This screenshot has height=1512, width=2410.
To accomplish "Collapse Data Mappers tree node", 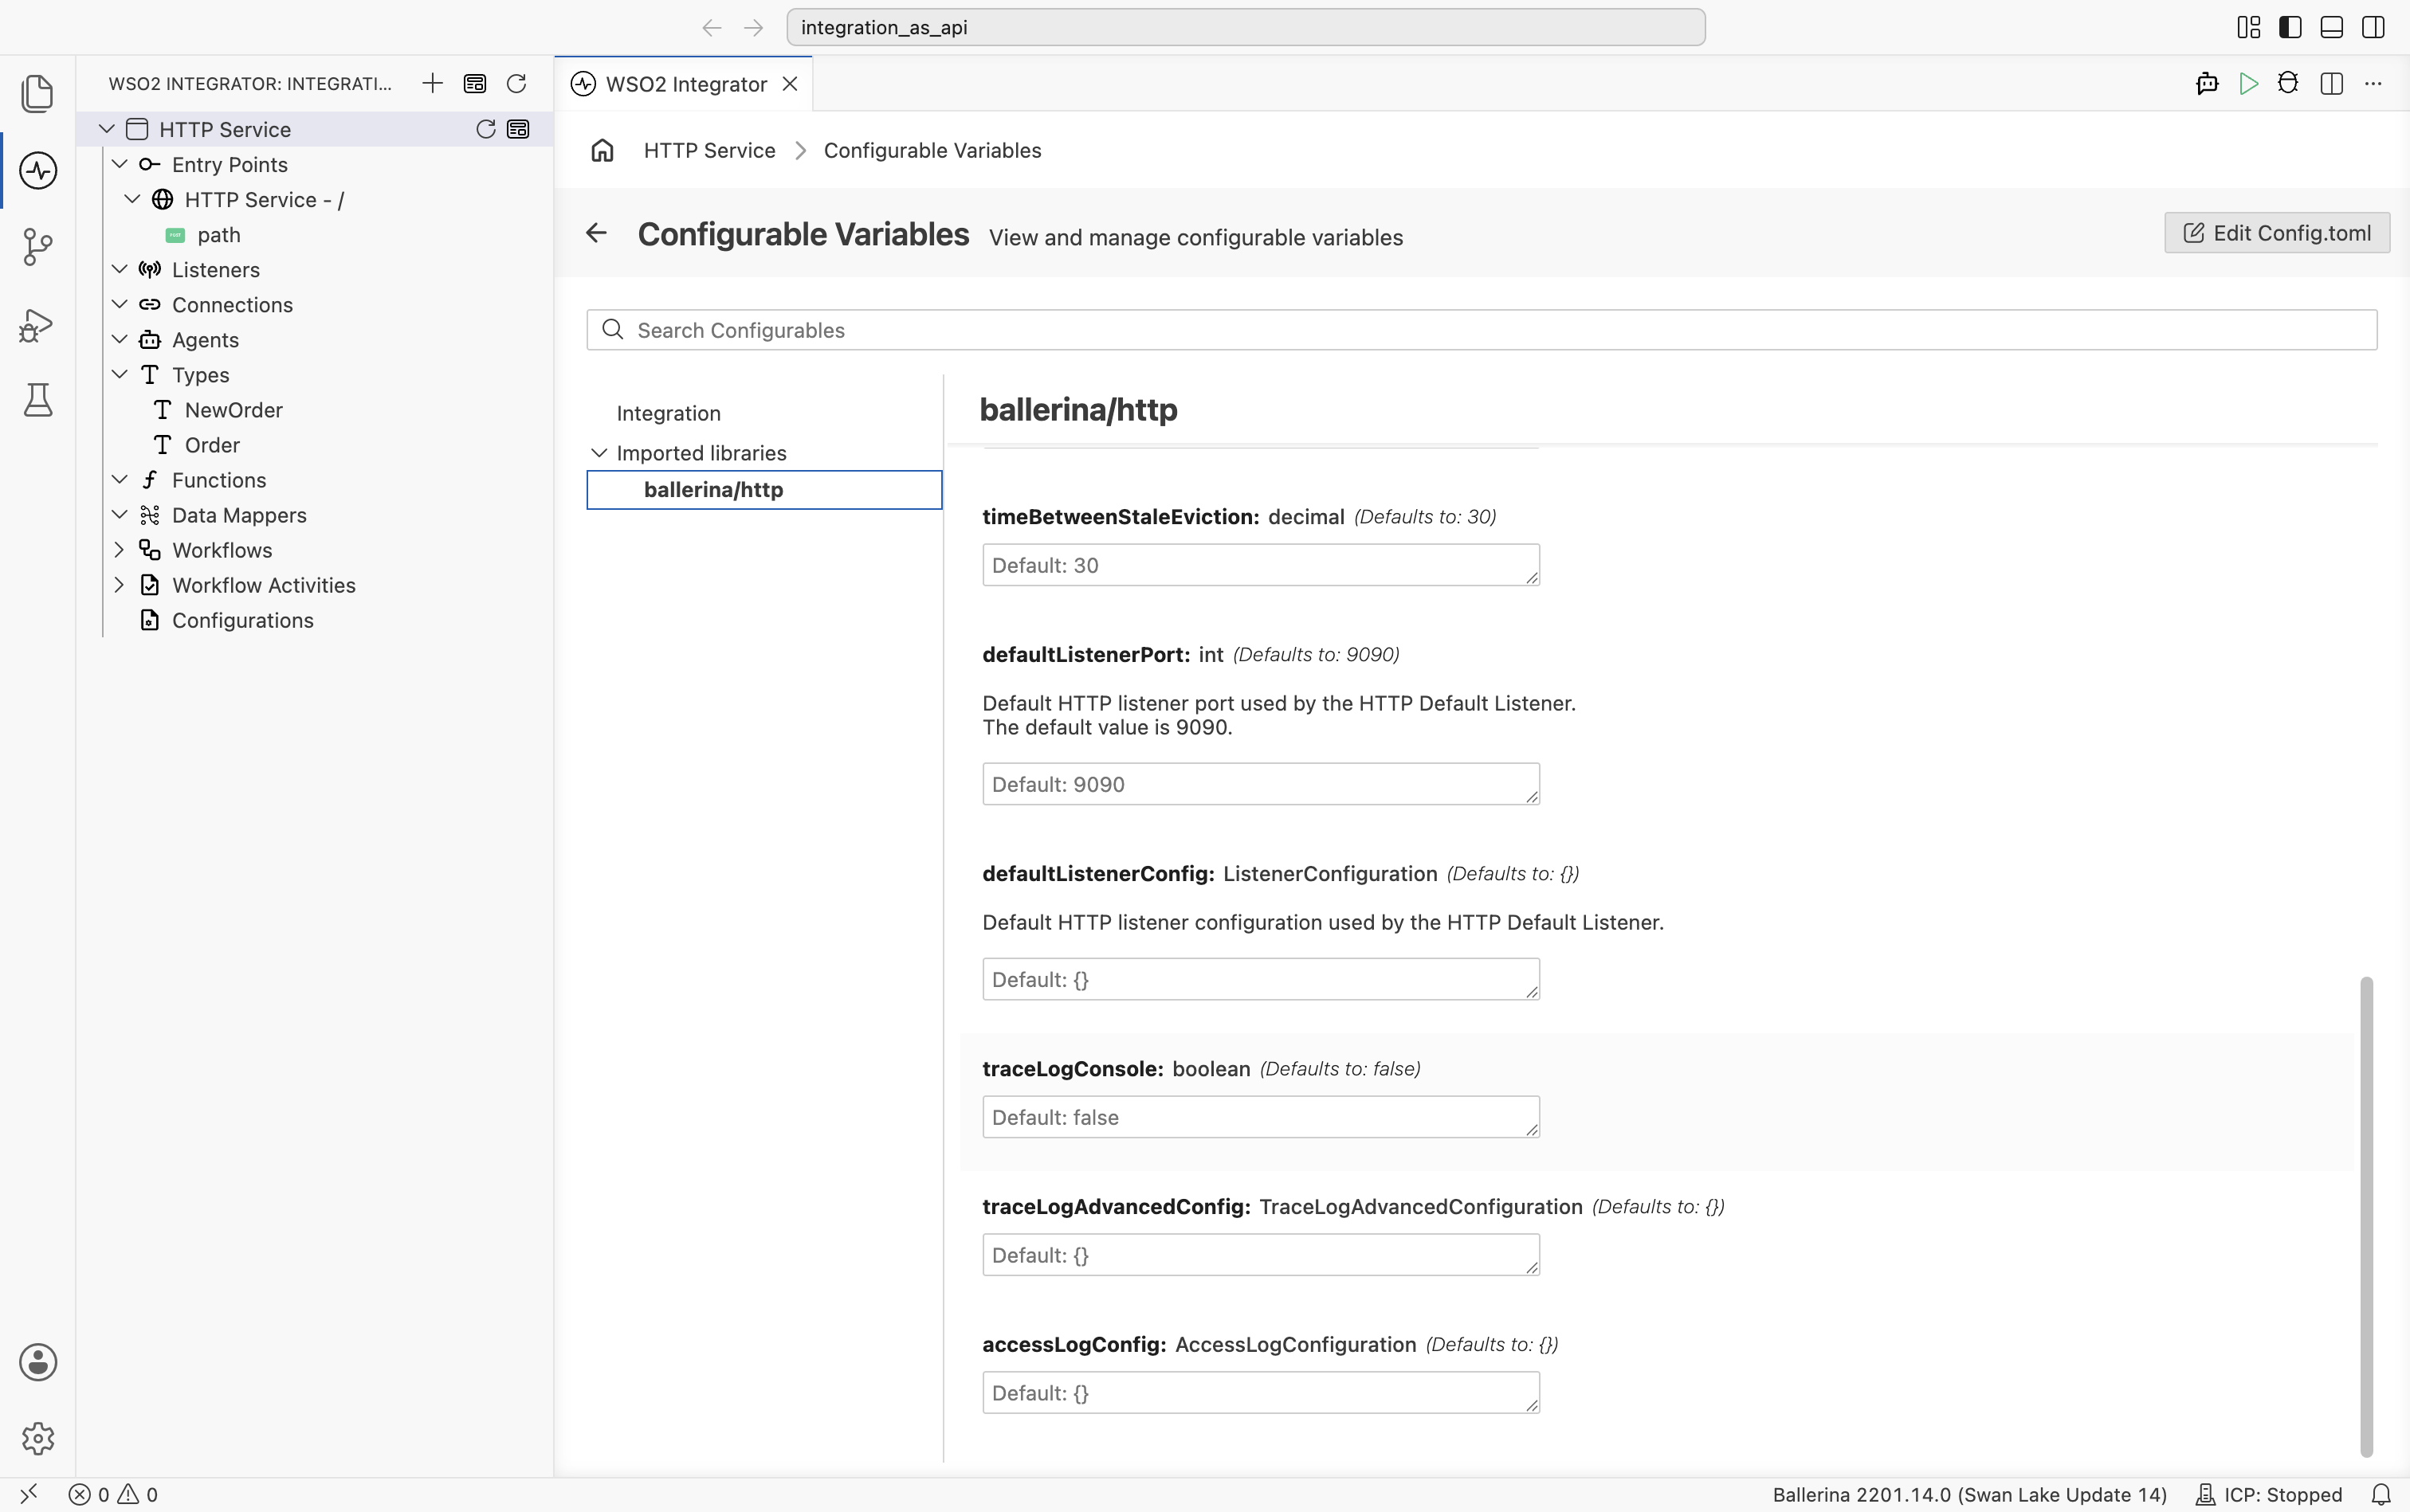I will pos(119,514).
